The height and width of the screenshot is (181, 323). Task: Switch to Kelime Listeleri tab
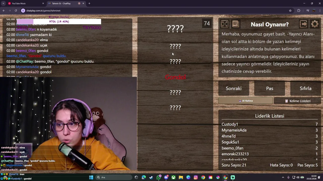[298, 101]
